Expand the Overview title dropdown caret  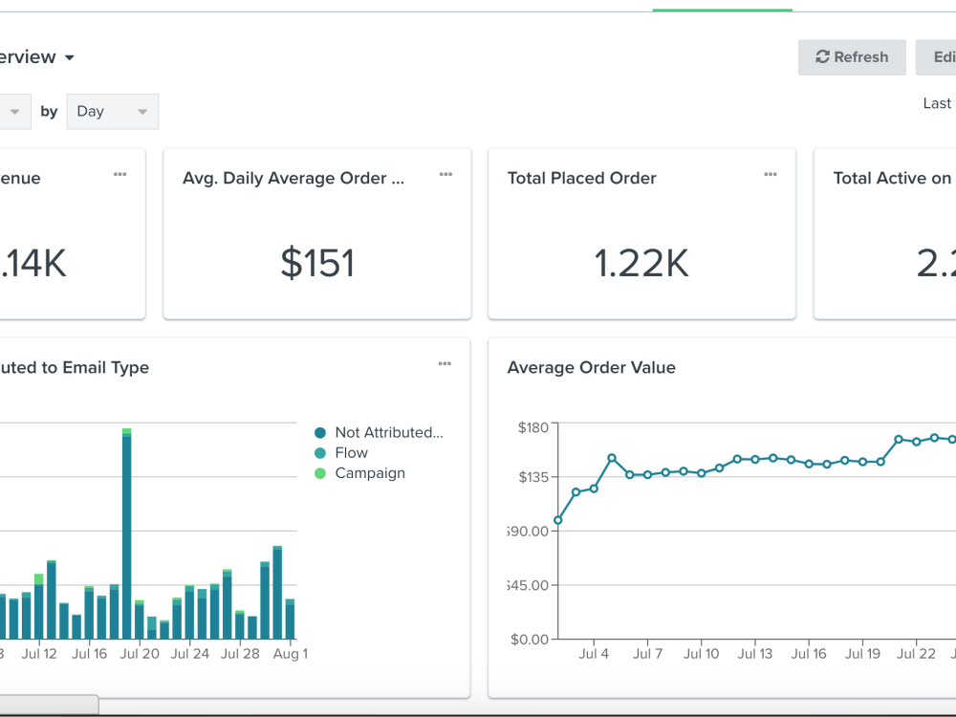tap(70, 58)
